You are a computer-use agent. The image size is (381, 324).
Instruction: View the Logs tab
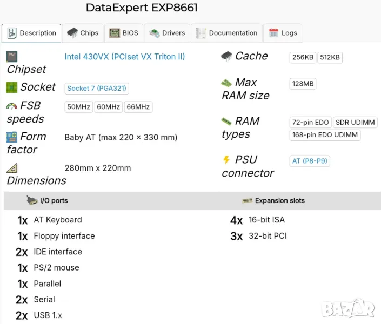pyautogui.click(x=283, y=33)
